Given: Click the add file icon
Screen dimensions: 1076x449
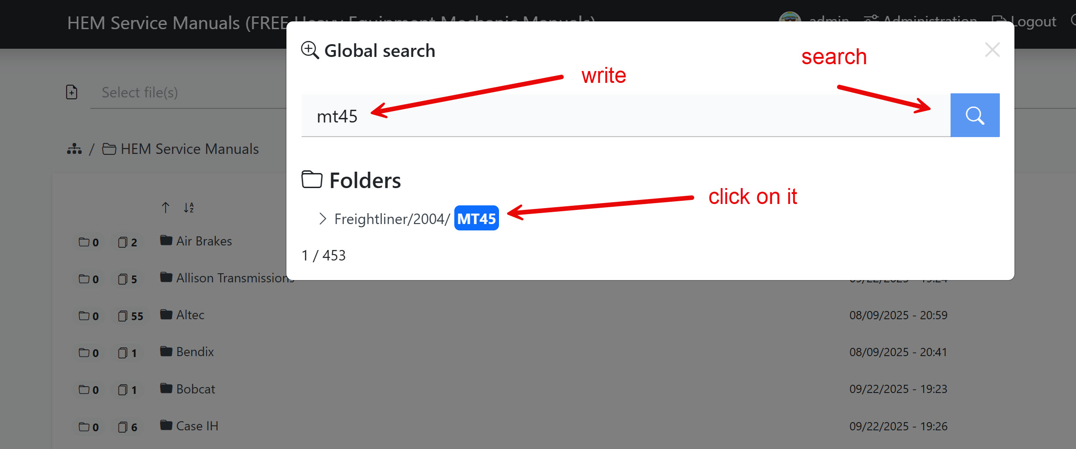Looking at the screenshot, I should (72, 92).
